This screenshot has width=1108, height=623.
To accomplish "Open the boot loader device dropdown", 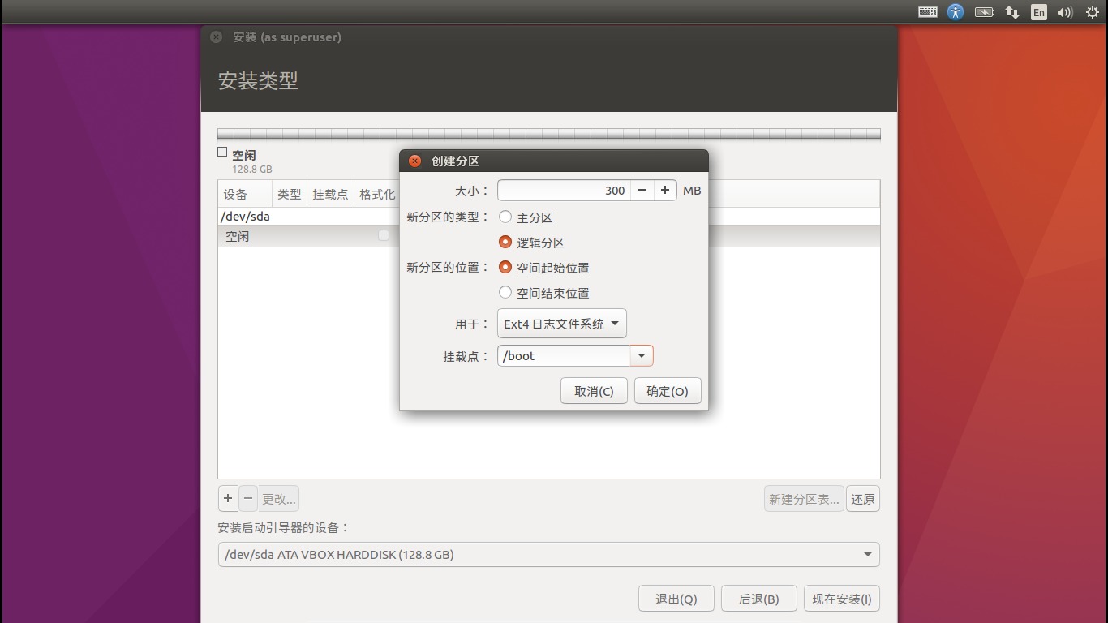I will [548, 554].
